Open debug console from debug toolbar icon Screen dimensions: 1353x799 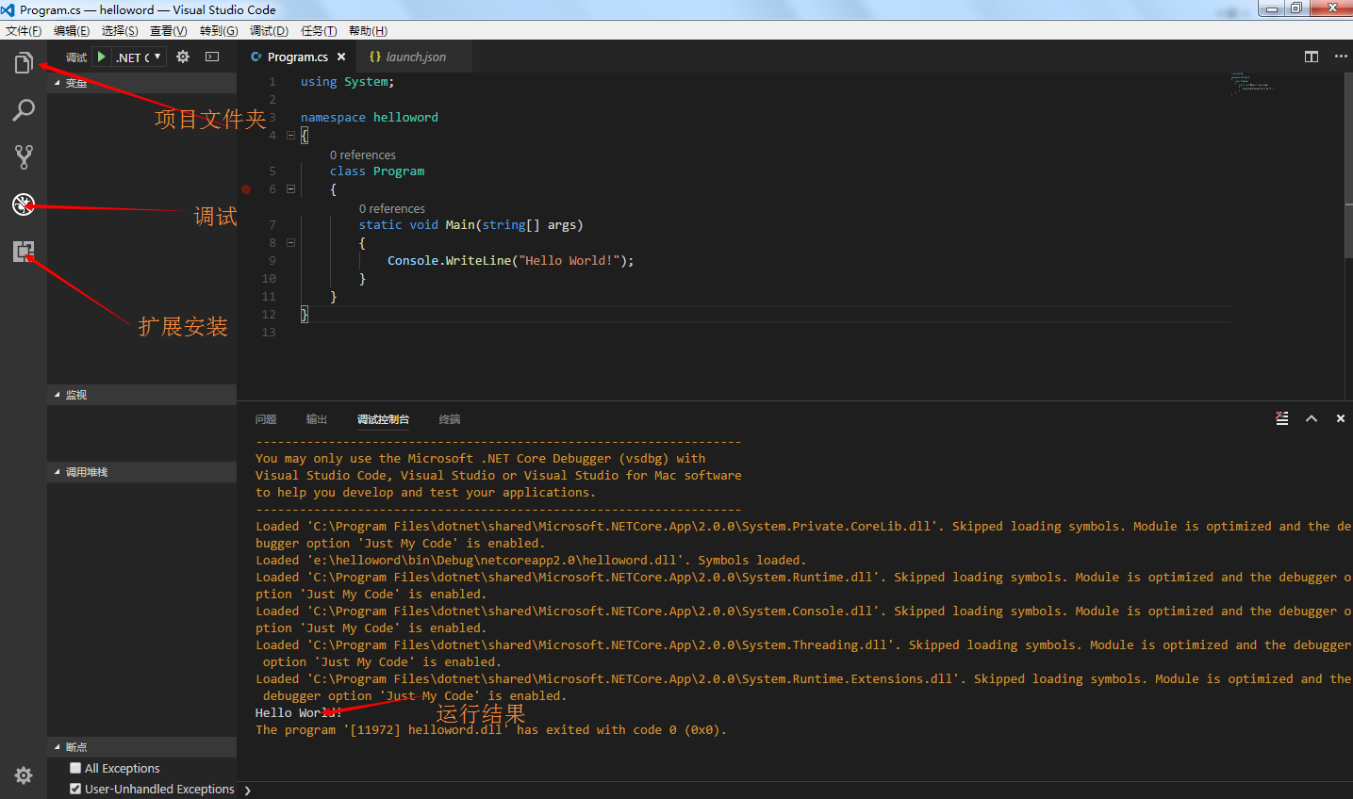212,57
